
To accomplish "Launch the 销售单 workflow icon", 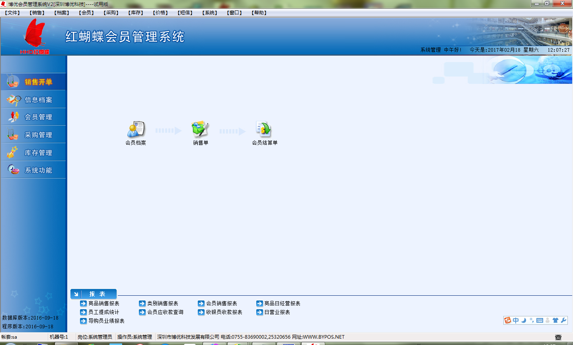I will pyautogui.click(x=201, y=133).
